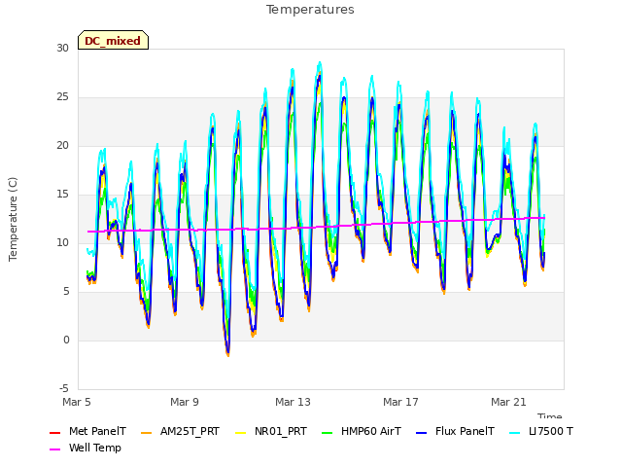This screenshot has height=467, width=622.
Task: Click the 30 y-axis tick label
Action: pos(62,49)
